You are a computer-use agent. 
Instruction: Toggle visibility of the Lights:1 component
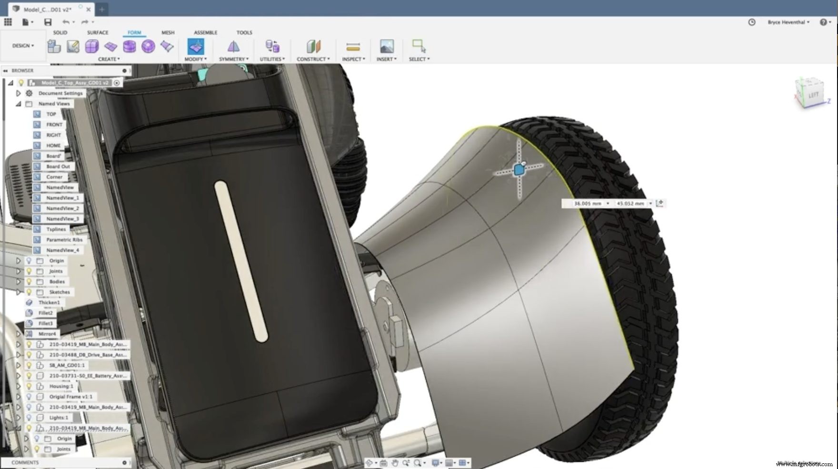click(30, 417)
